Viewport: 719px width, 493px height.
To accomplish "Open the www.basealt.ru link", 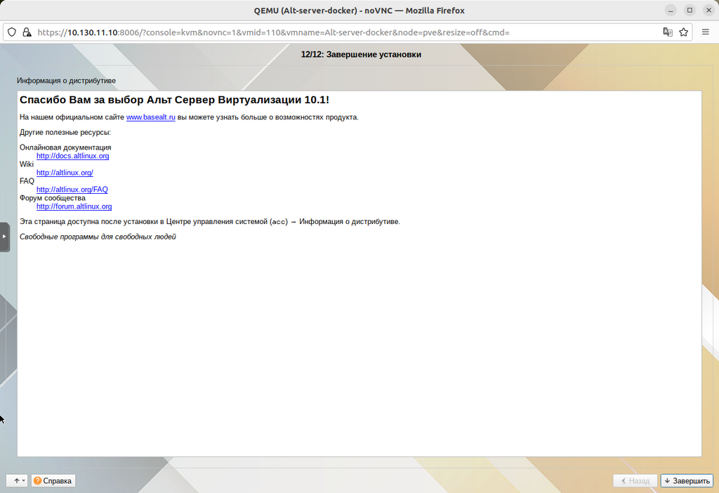I will pos(150,117).
